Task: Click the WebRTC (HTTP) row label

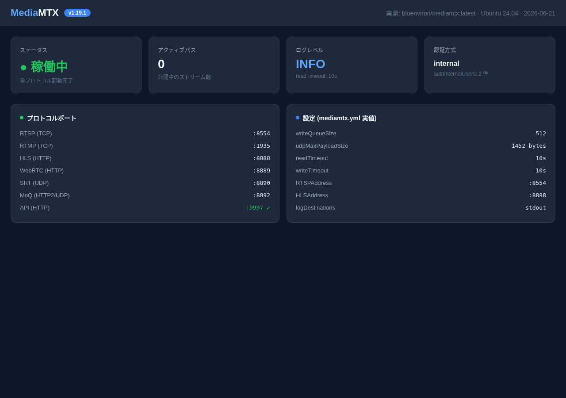Action: click(x=42, y=171)
